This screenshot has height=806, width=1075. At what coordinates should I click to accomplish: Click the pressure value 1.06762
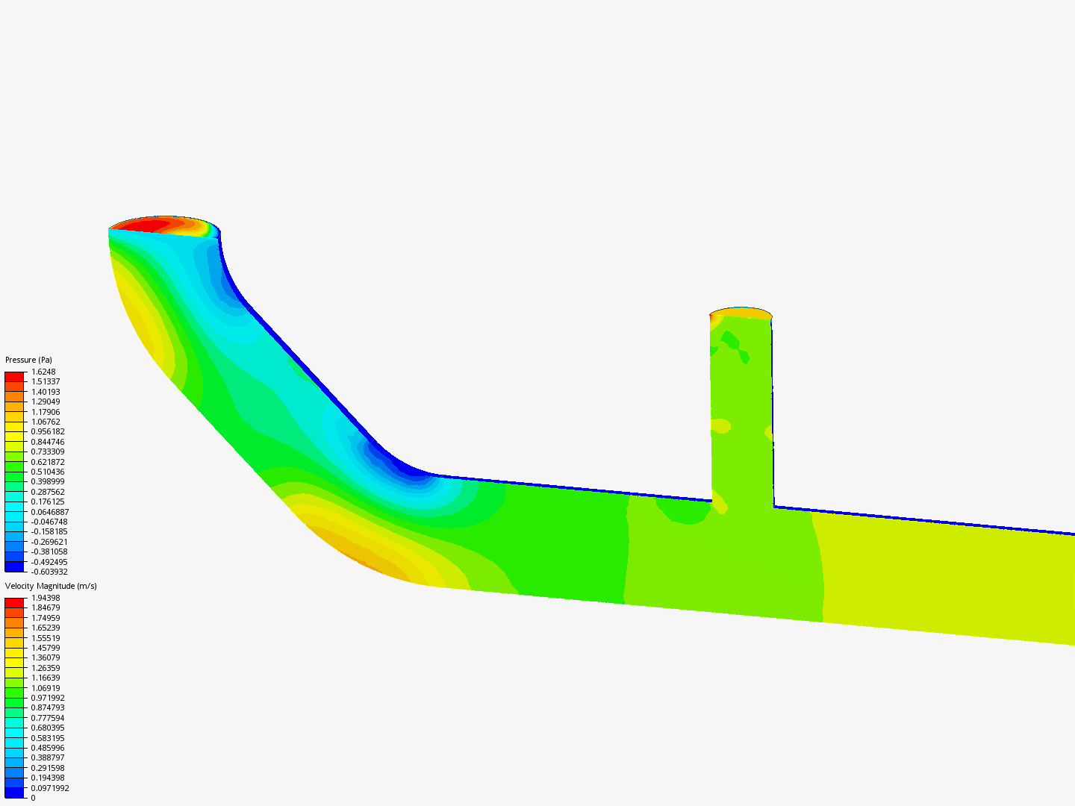(x=46, y=422)
